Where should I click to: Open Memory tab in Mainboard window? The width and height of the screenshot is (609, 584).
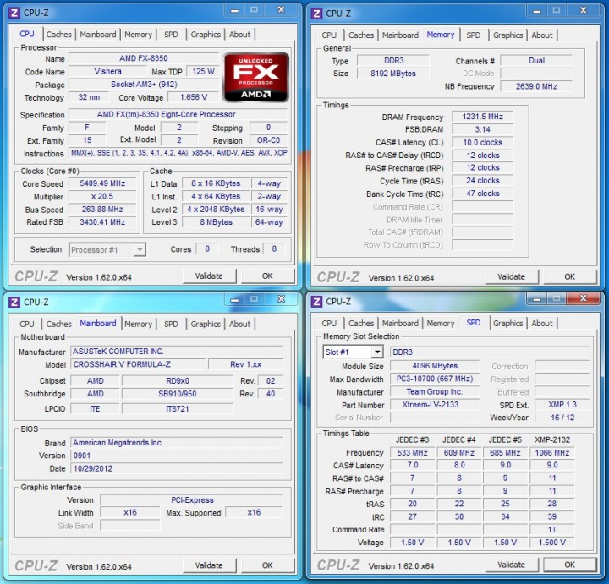pos(138,324)
